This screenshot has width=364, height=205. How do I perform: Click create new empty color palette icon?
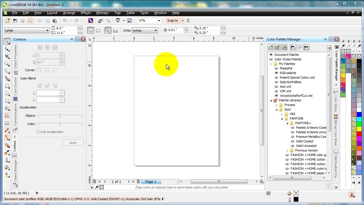(x=271, y=47)
